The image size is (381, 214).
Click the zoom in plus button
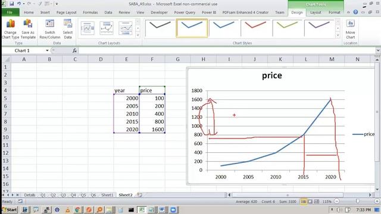(x=377, y=201)
